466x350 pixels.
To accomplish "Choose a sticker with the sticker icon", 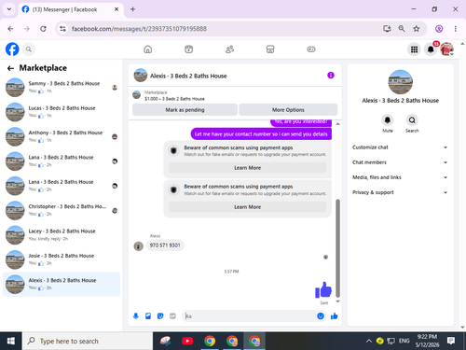I will [160, 316].
